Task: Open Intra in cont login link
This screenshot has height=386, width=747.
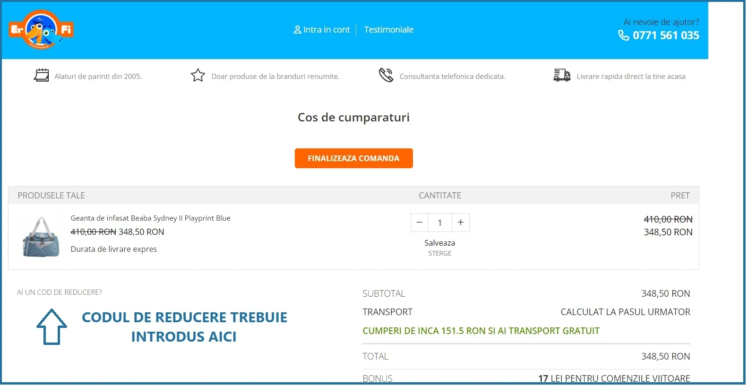Action: click(x=326, y=30)
